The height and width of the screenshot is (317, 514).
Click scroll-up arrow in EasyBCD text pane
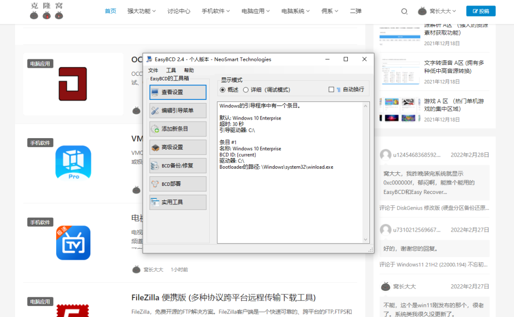click(x=365, y=106)
